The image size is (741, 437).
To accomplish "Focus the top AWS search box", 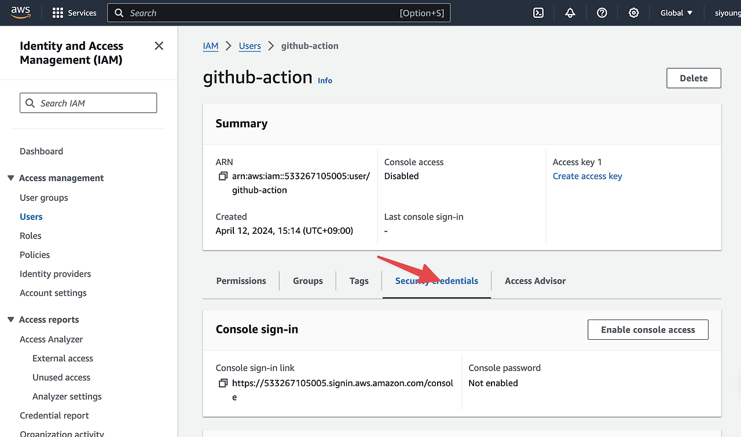I will click(x=278, y=13).
